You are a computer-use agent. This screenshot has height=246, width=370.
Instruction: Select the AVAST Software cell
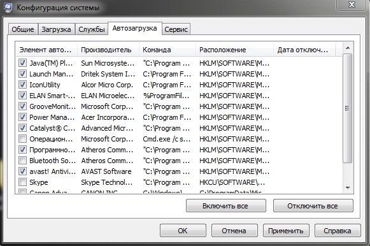click(106, 171)
